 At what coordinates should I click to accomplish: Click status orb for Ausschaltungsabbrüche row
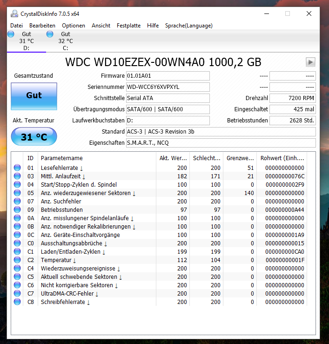pos(17,243)
